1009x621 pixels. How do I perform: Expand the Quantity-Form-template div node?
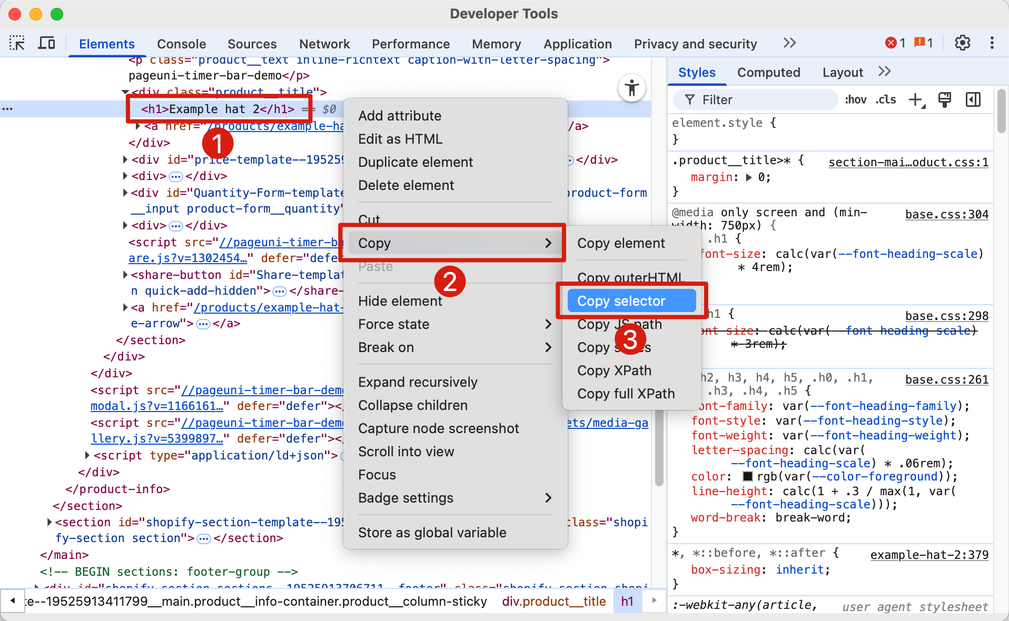125,193
